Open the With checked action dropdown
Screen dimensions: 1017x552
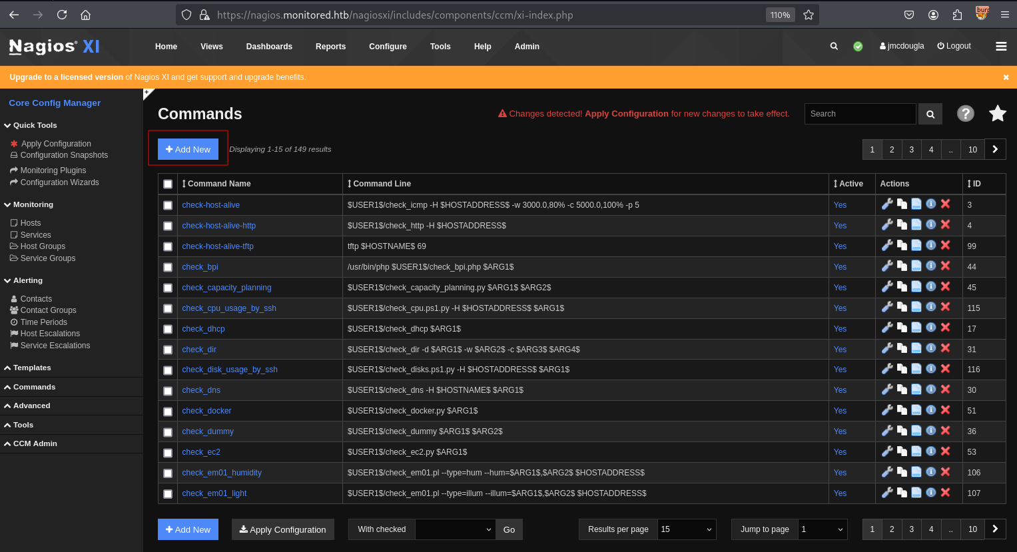coord(456,529)
